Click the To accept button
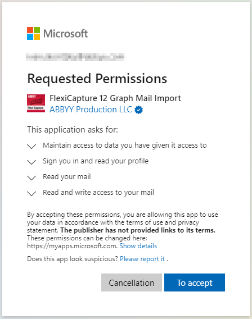Screen dimensions: 252x319 pos(195,282)
